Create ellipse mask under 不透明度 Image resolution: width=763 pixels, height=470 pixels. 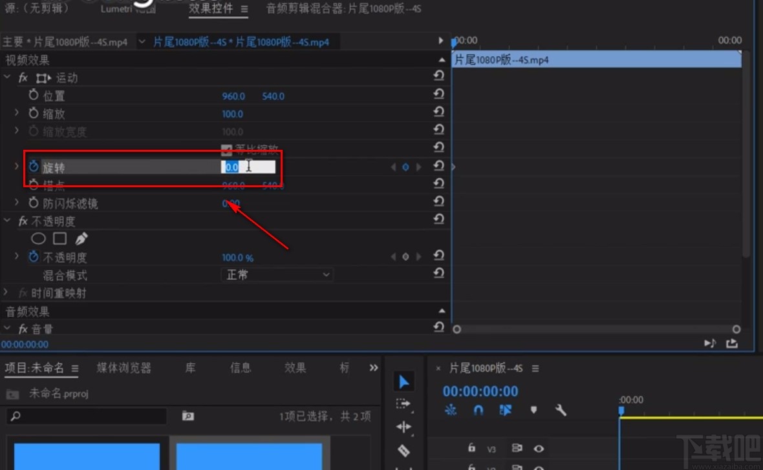(x=38, y=239)
